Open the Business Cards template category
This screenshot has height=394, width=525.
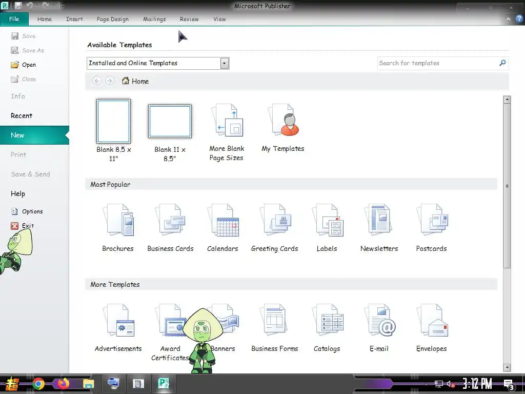click(170, 228)
